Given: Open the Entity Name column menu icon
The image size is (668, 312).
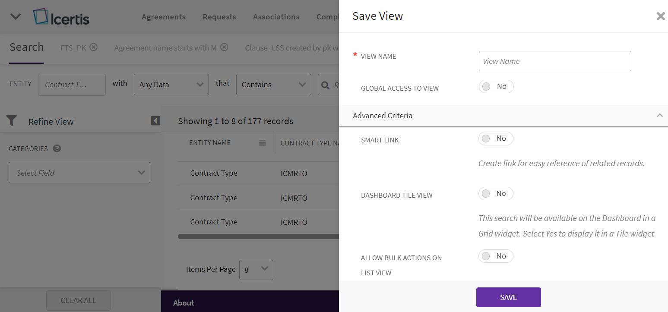Looking at the screenshot, I should point(262,143).
